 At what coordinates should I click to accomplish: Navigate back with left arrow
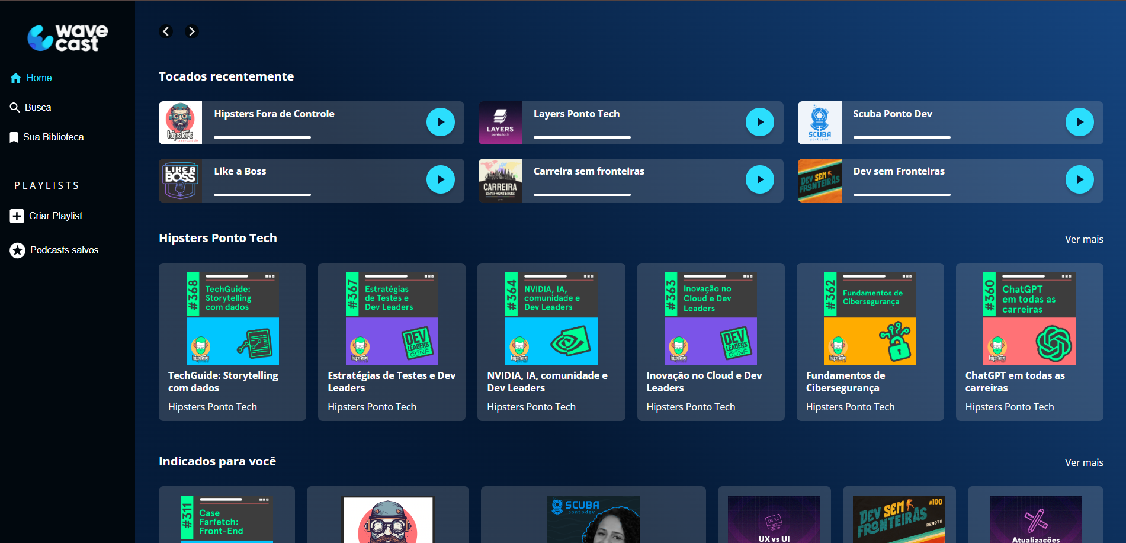tap(166, 31)
